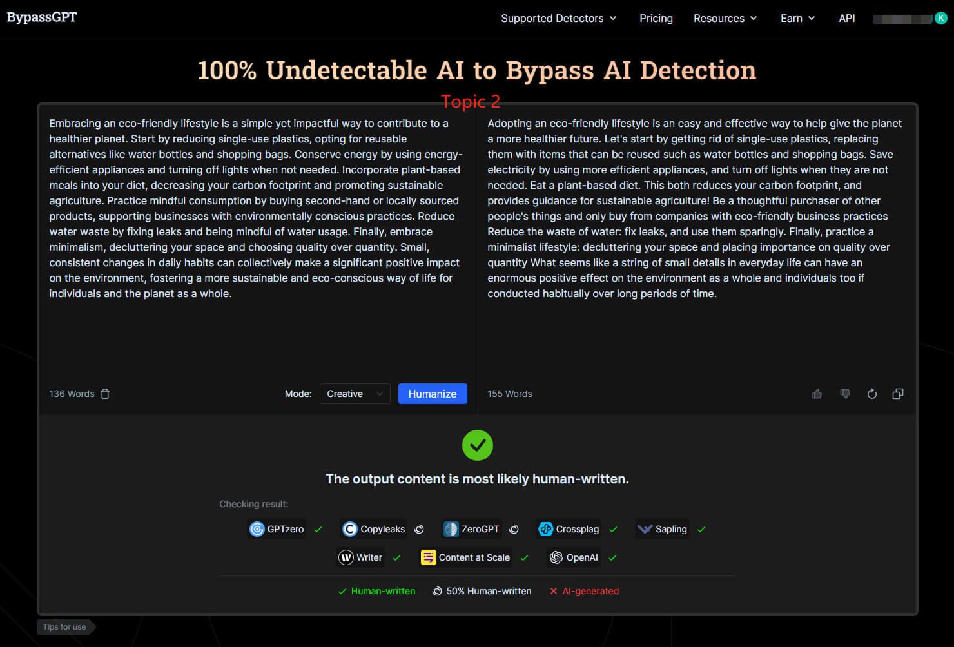Click the thumbs down feedback icon

844,394
